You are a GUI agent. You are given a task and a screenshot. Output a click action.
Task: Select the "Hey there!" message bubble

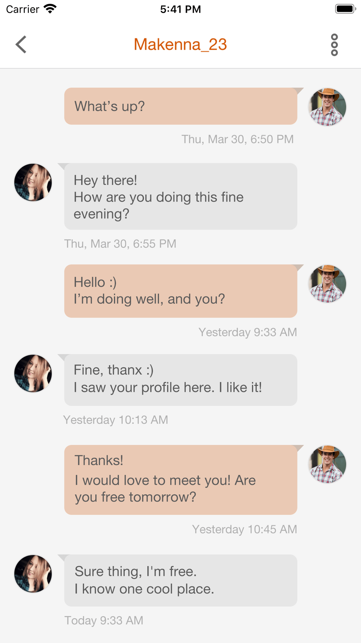[180, 196]
